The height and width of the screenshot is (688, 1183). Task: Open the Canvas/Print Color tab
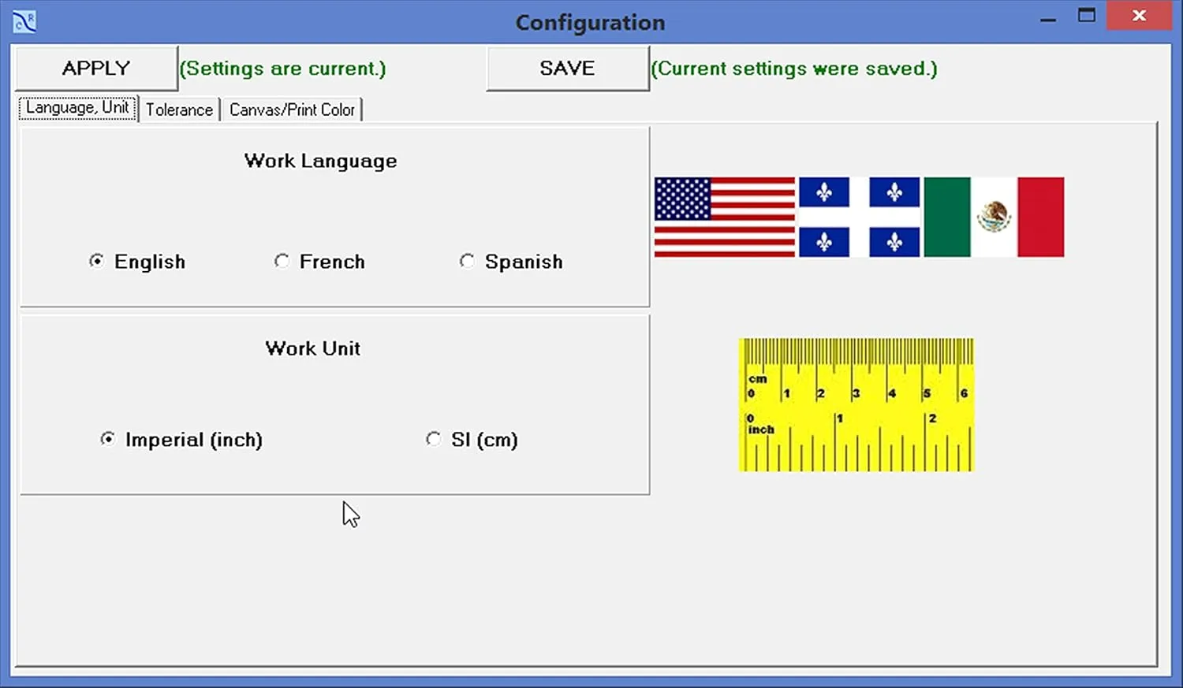[x=291, y=110]
